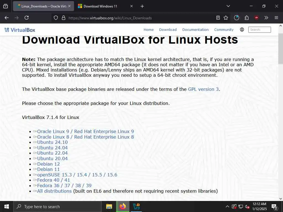Open the All distributions download link
Screen dimensions: 283x212
(x=54, y=191)
